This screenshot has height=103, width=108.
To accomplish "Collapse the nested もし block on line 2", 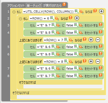I will tap(20, 19).
